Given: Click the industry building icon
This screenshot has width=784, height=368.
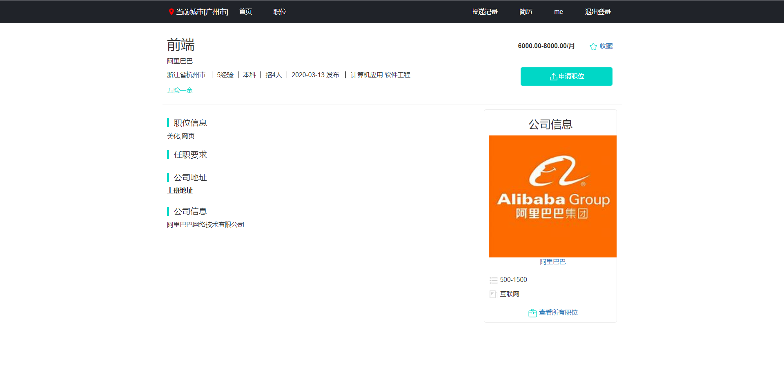Looking at the screenshot, I should [493, 294].
